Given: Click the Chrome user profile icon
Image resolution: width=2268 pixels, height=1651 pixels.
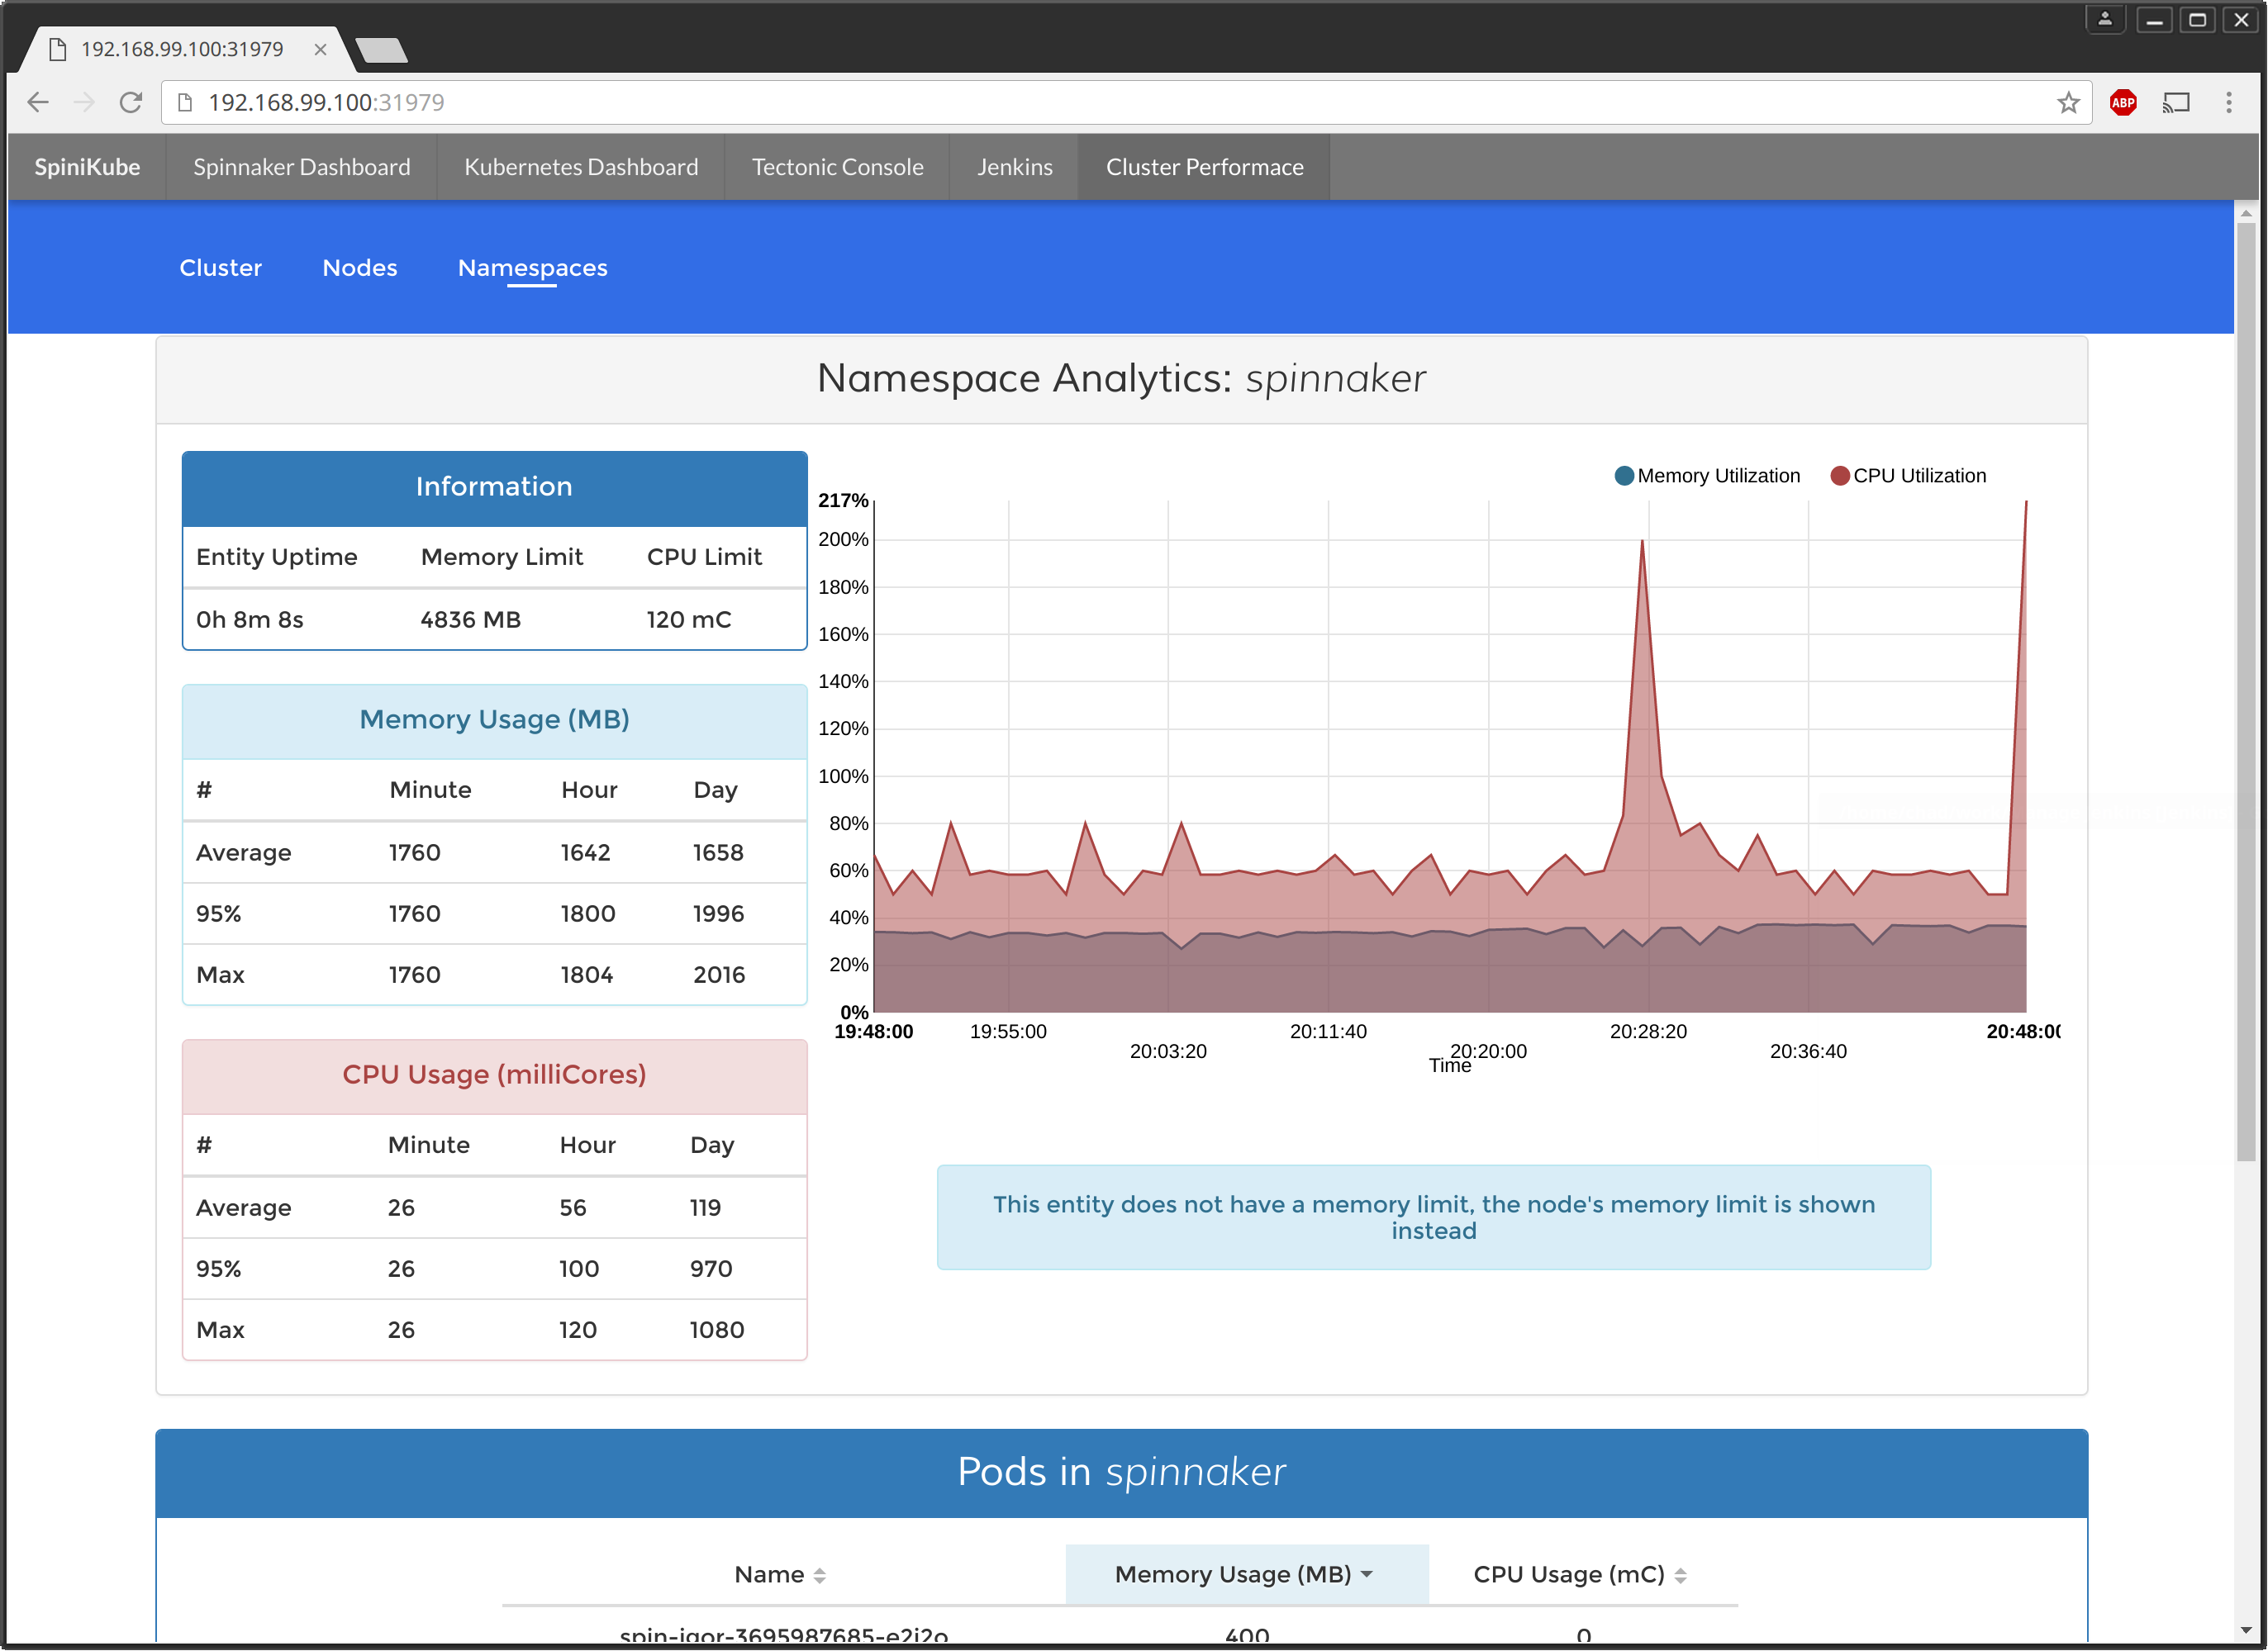Looking at the screenshot, I should pos(2104,19).
